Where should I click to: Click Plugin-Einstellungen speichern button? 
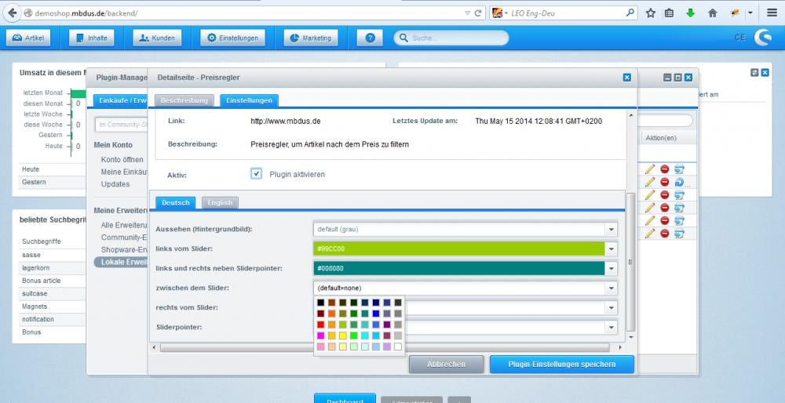(x=560, y=364)
